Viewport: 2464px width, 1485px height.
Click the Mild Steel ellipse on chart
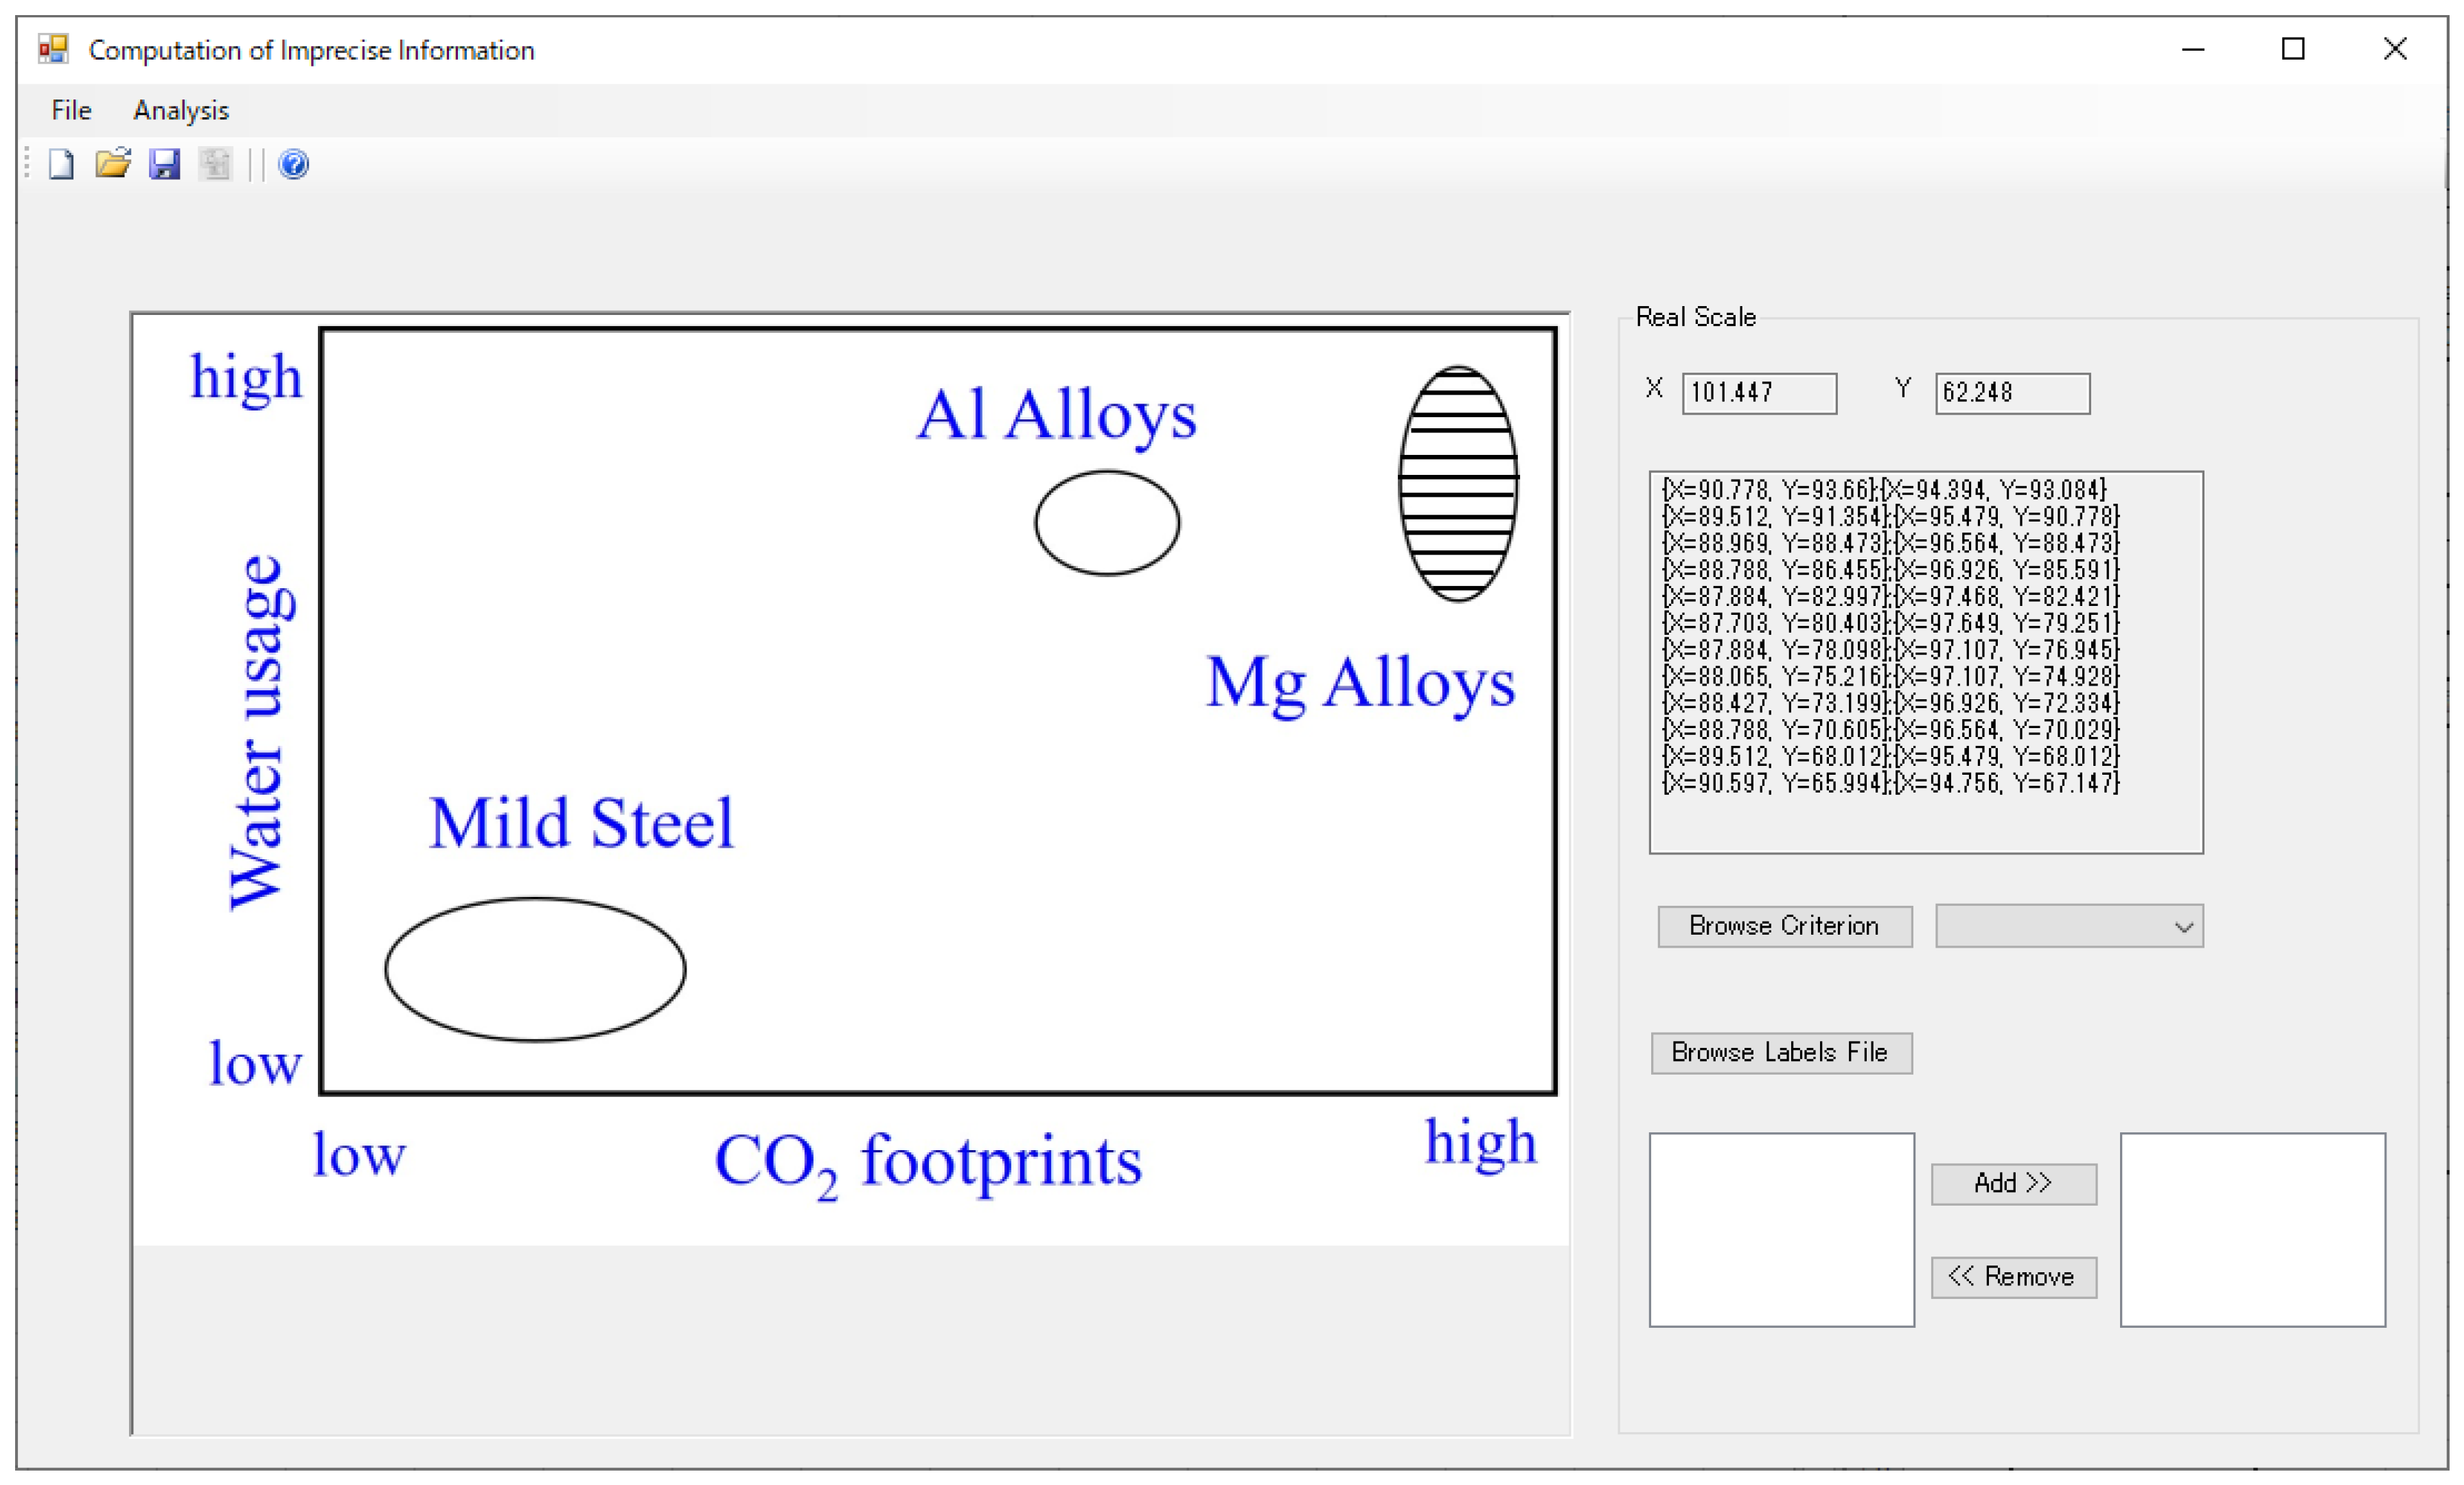pos(535,970)
